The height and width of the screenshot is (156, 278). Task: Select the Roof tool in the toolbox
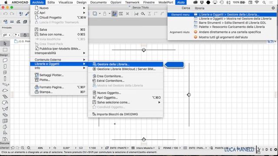[x=5, y=103]
